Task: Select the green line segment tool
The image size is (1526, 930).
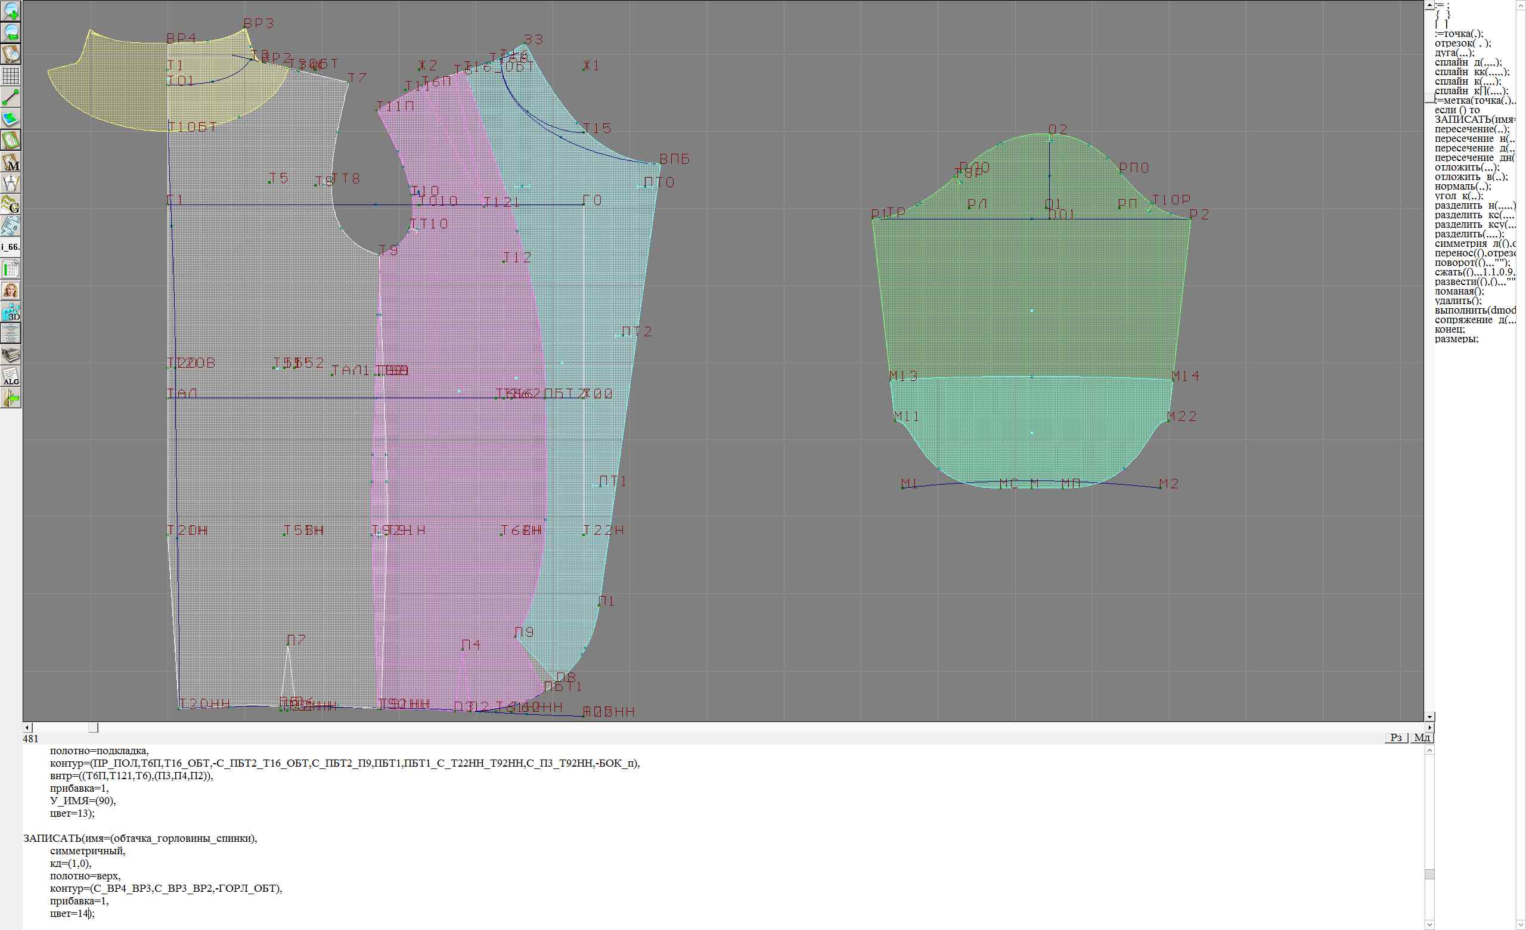Action: pos(11,97)
